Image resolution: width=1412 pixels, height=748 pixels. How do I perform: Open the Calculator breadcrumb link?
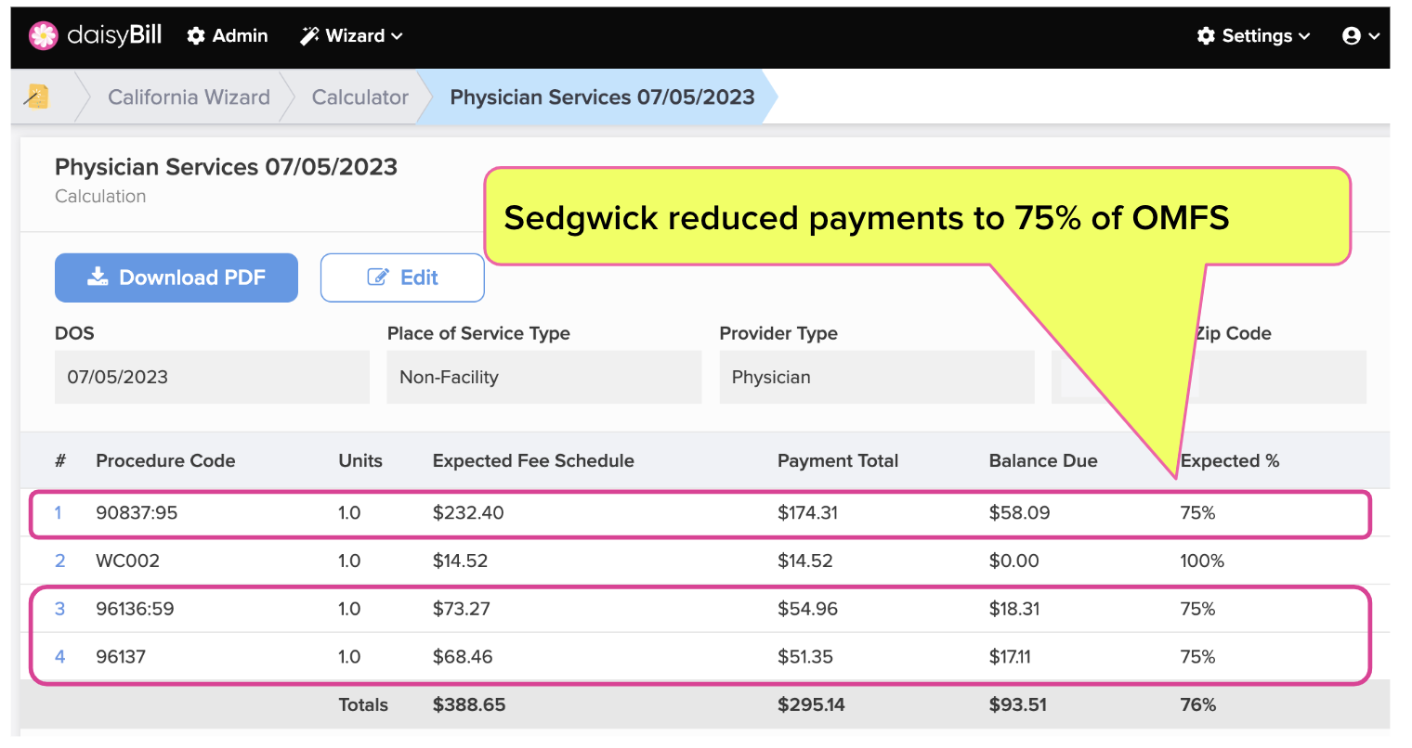point(359,97)
